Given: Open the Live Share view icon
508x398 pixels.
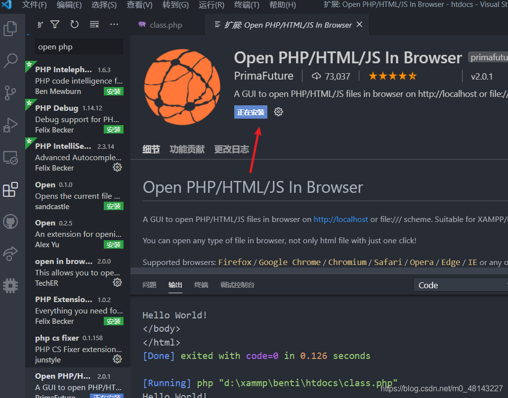Looking at the screenshot, I should point(10,254).
